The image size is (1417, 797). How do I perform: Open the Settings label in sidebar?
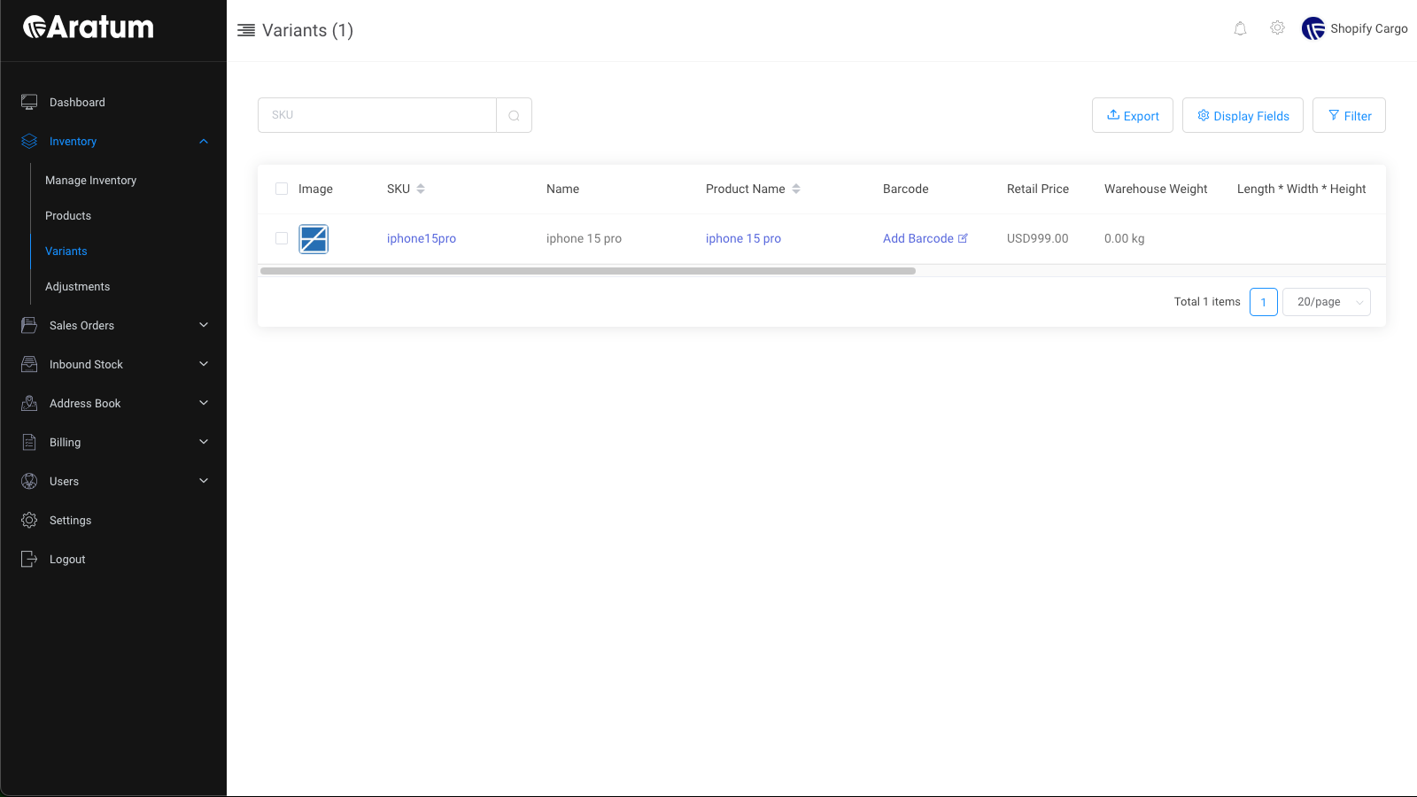(71, 520)
